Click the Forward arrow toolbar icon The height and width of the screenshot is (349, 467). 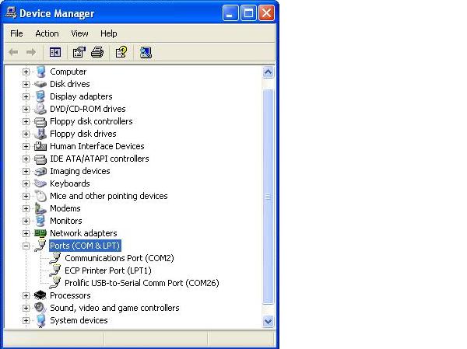click(x=31, y=53)
